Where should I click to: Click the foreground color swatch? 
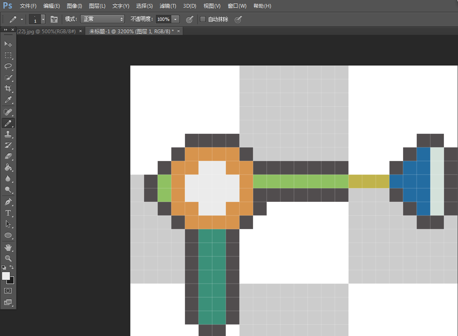click(6, 276)
